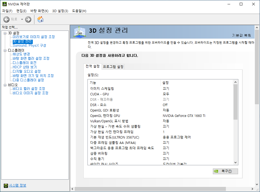Select the CUDA - GPU setting row
This screenshot has height=192, width=260.
point(160,94)
